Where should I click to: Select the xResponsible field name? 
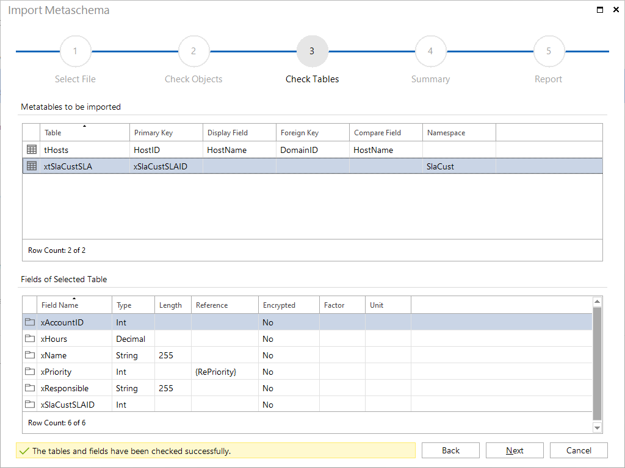coord(65,388)
